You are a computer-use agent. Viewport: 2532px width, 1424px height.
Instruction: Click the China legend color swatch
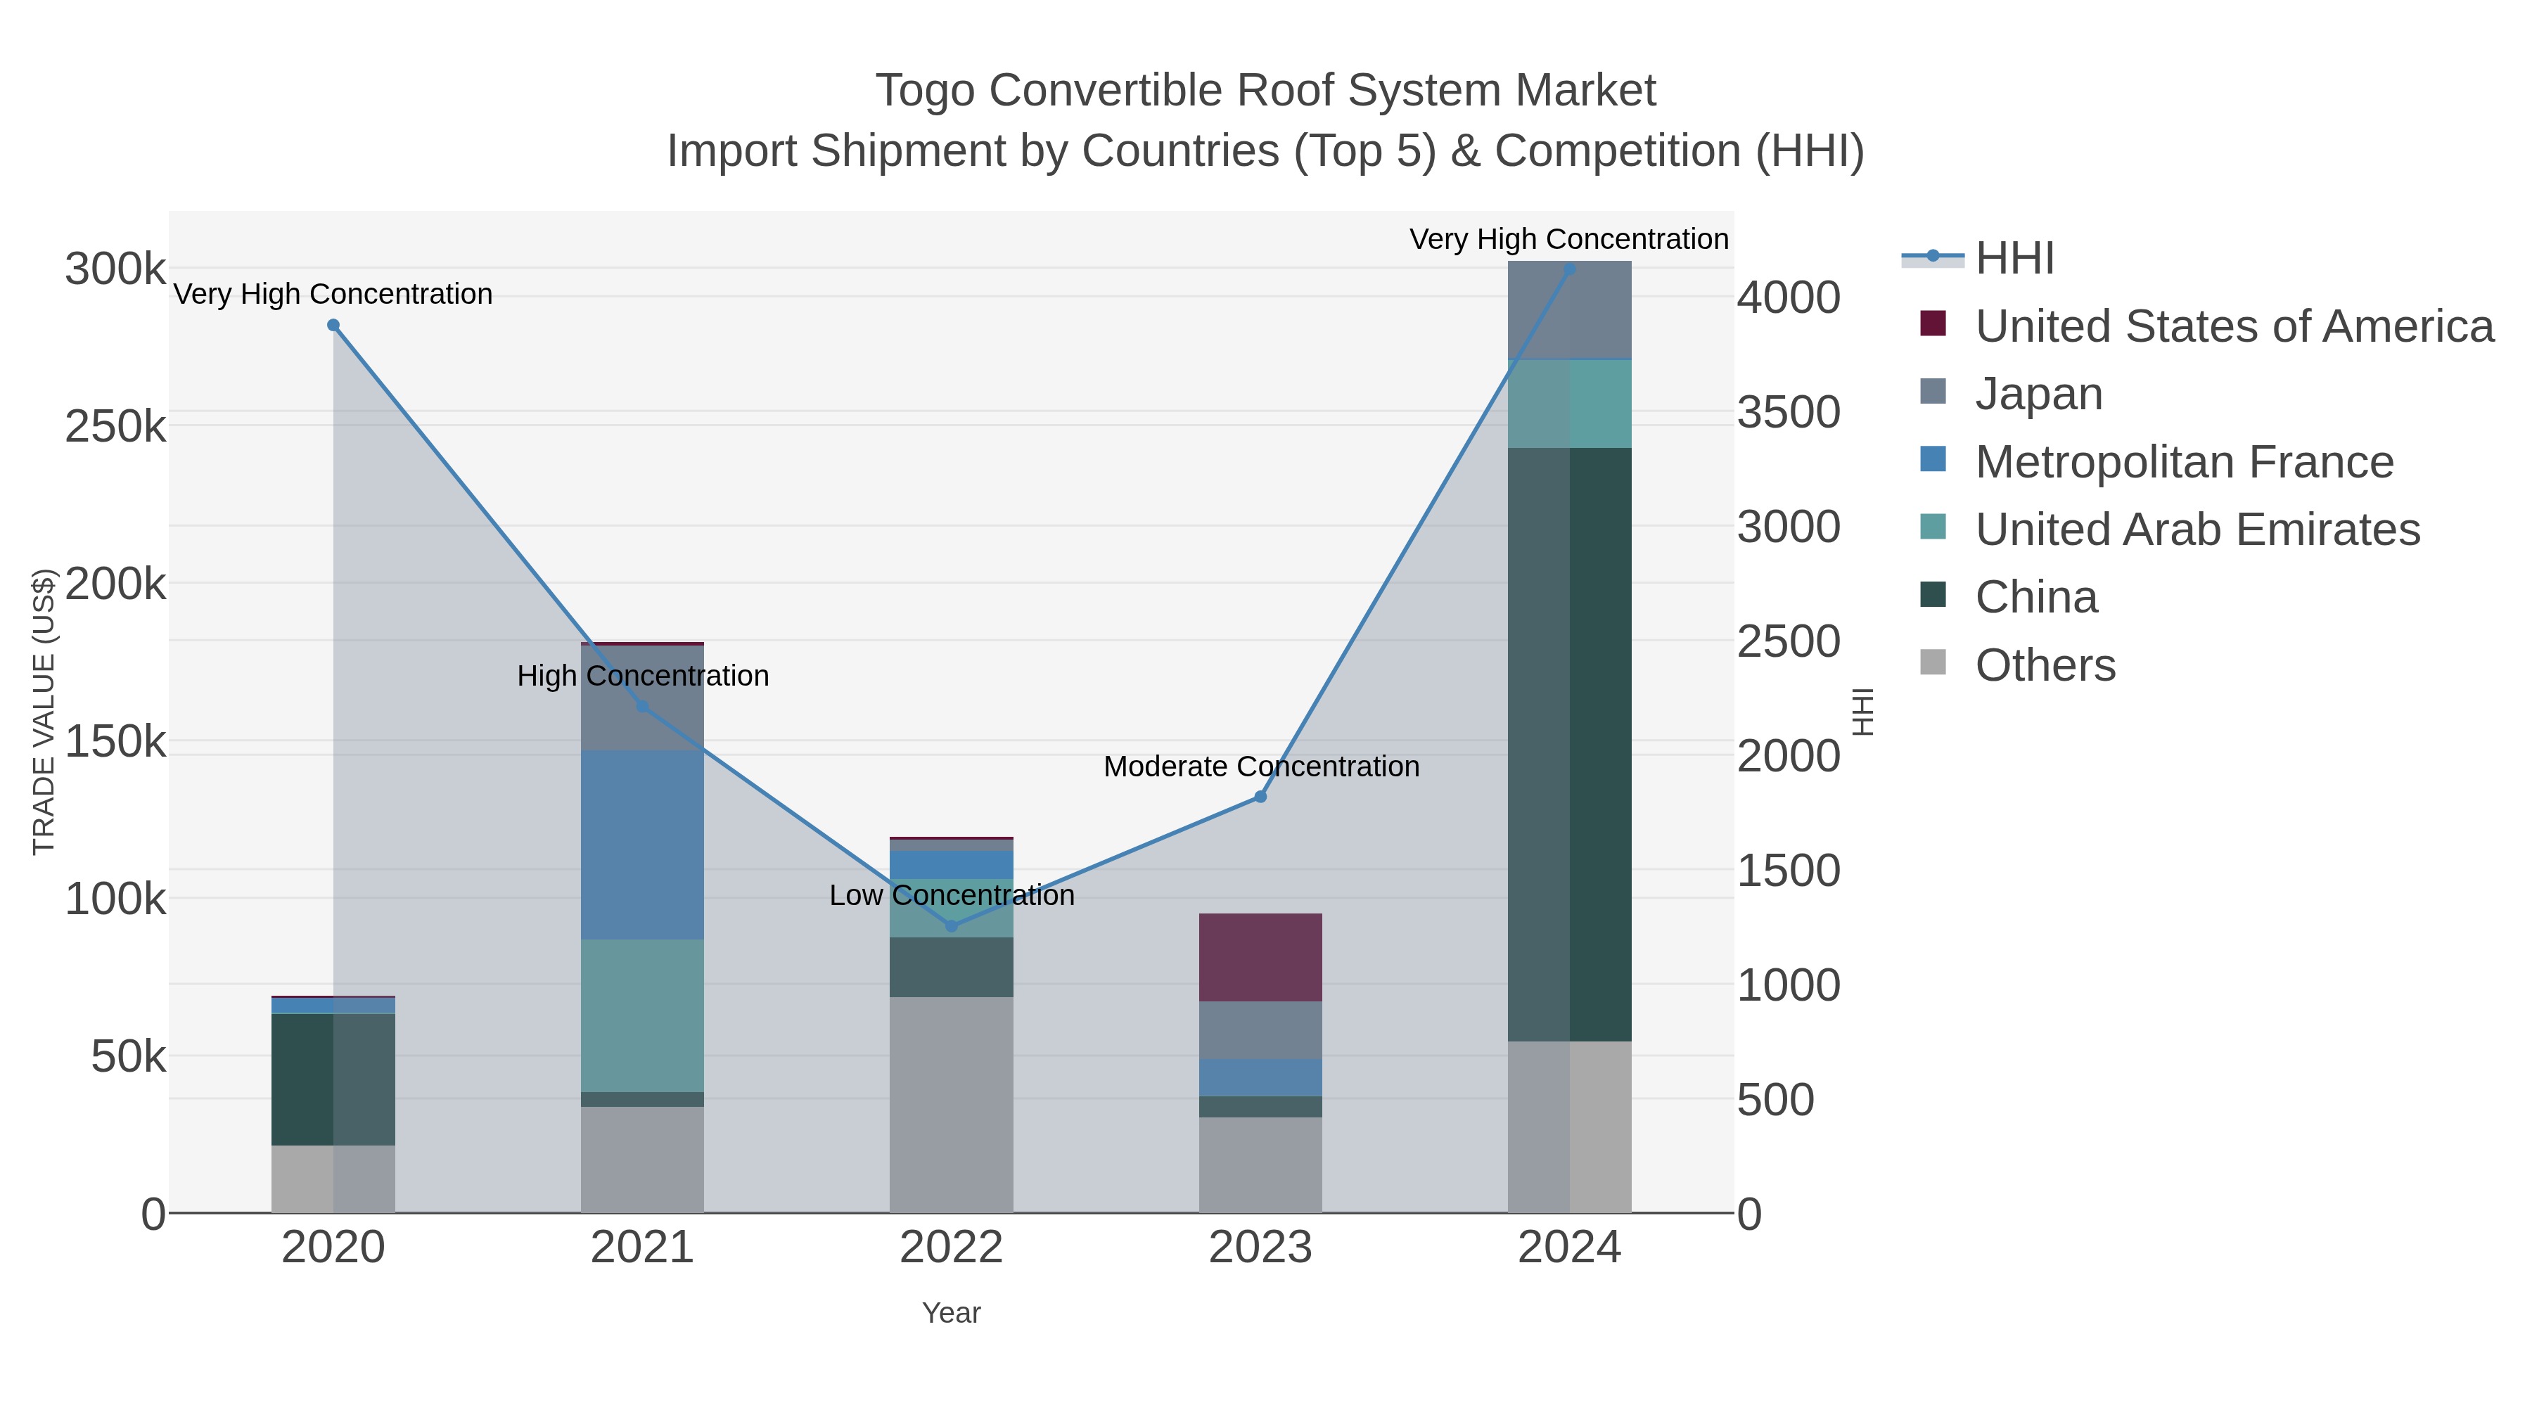[x=1933, y=594]
